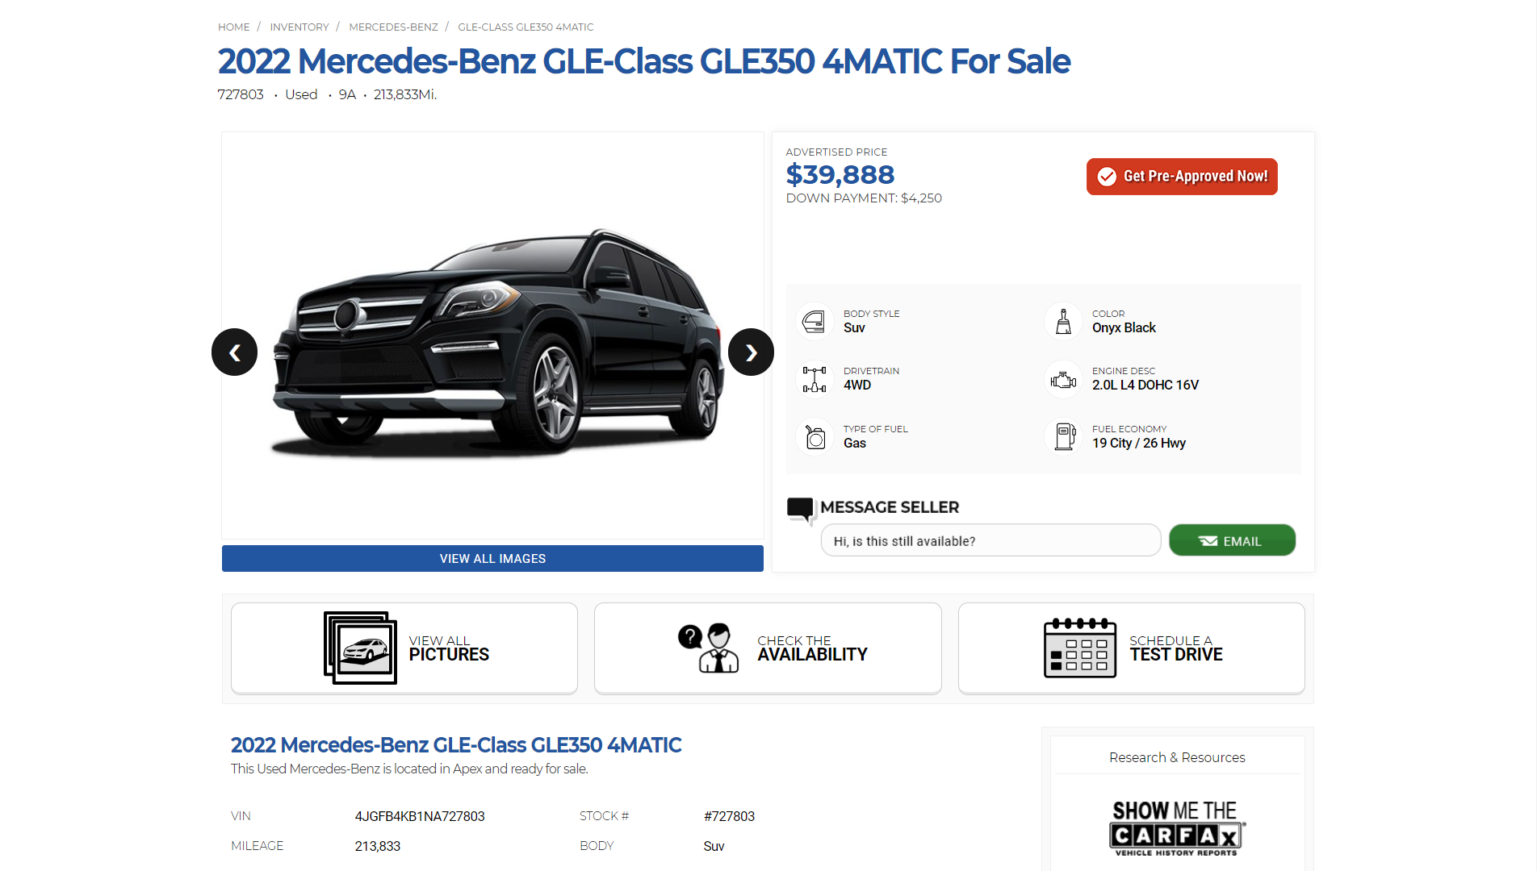Click the Onyx Black color brush icon

1063,320
